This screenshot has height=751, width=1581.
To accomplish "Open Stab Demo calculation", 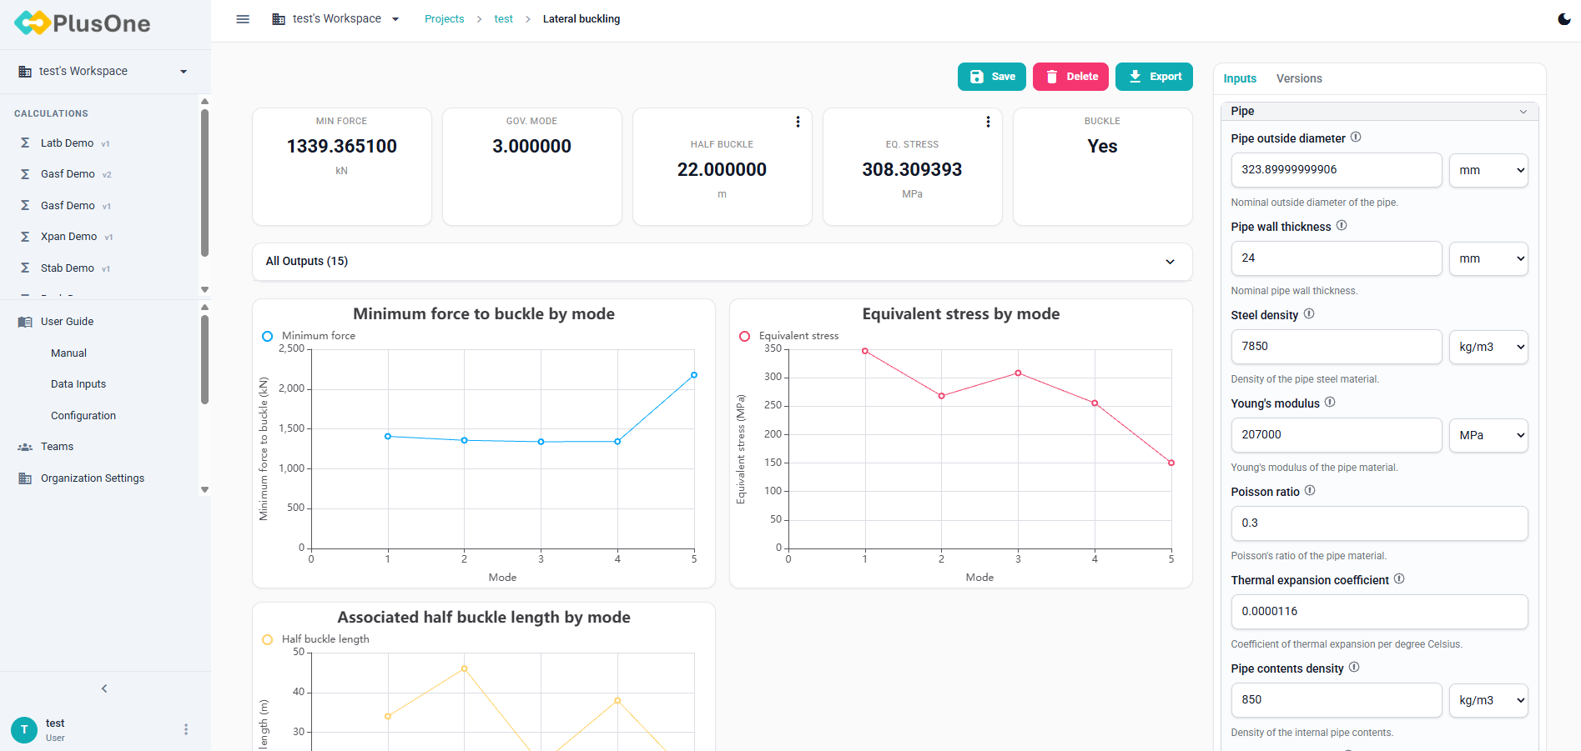I will 67,268.
